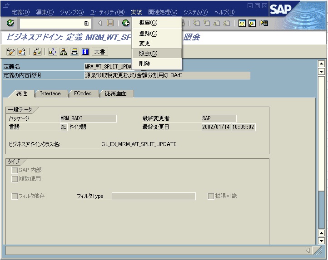Click the green Back arrow icon
The image size is (328, 260).
point(125,23)
